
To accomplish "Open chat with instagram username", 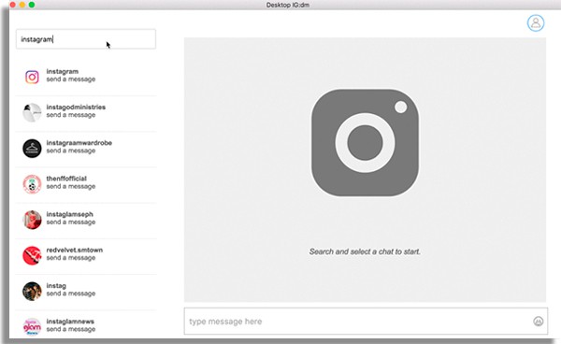I will (63, 72).
